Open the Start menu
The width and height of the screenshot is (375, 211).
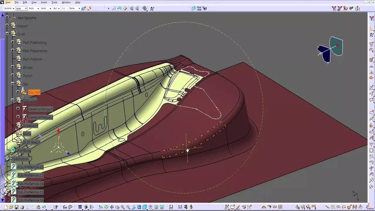tap(8, 2)
